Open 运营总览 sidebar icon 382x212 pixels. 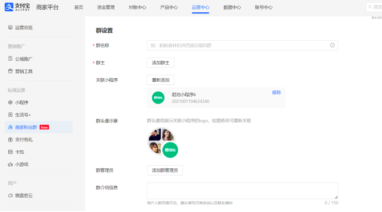pyautogui.click(x=10, y=27)
